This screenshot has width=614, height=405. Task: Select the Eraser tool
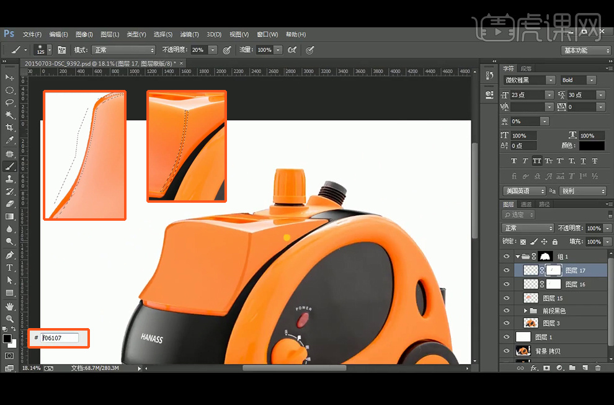point(9,204)
